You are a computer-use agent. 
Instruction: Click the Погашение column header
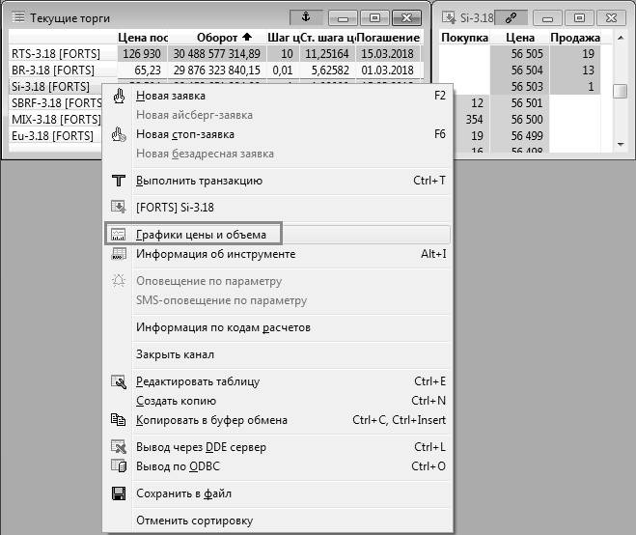[388, 38]
